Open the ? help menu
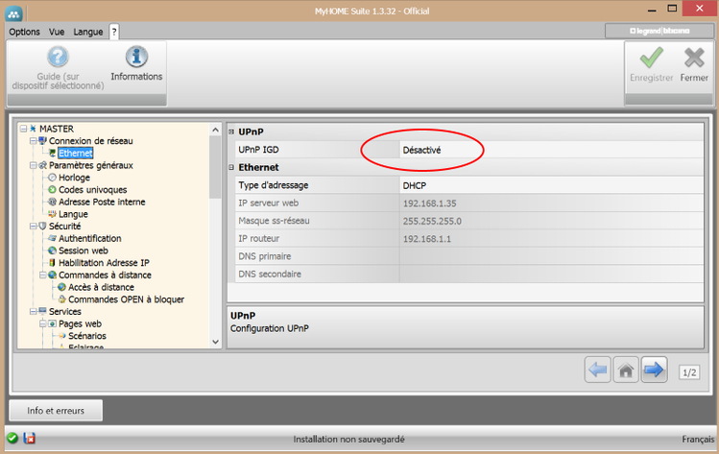The image size is (719, 454). (114, 32)
